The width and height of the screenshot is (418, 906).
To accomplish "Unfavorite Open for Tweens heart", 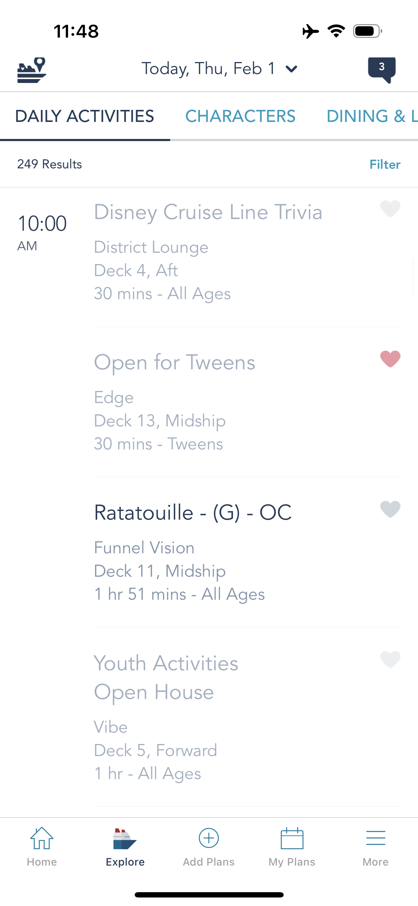I will pos(390,359).
